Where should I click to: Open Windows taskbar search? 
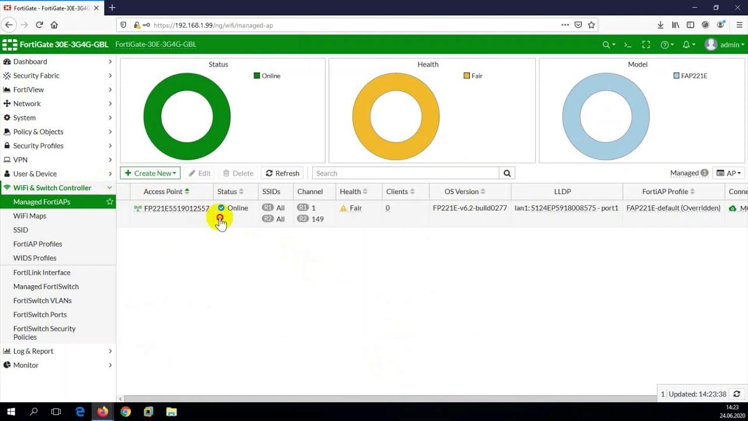click(x=34, y=412)
